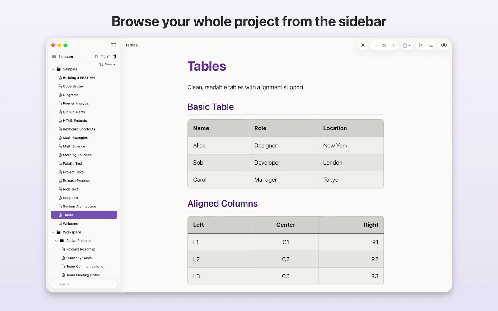The image size is (498, 311).
Task: Click the Basic Table heading
Action: click(210, 107)
